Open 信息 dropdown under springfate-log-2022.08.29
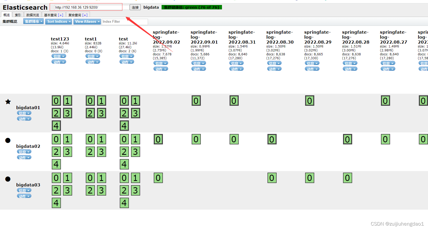Image resolution: width=428 pixels, height=229 pixels. tap(312, 63)
